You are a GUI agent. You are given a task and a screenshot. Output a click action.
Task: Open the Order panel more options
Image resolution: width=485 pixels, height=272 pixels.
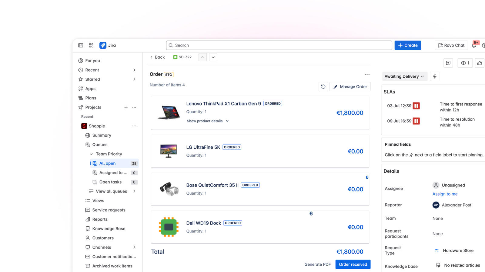click(367, 74)
